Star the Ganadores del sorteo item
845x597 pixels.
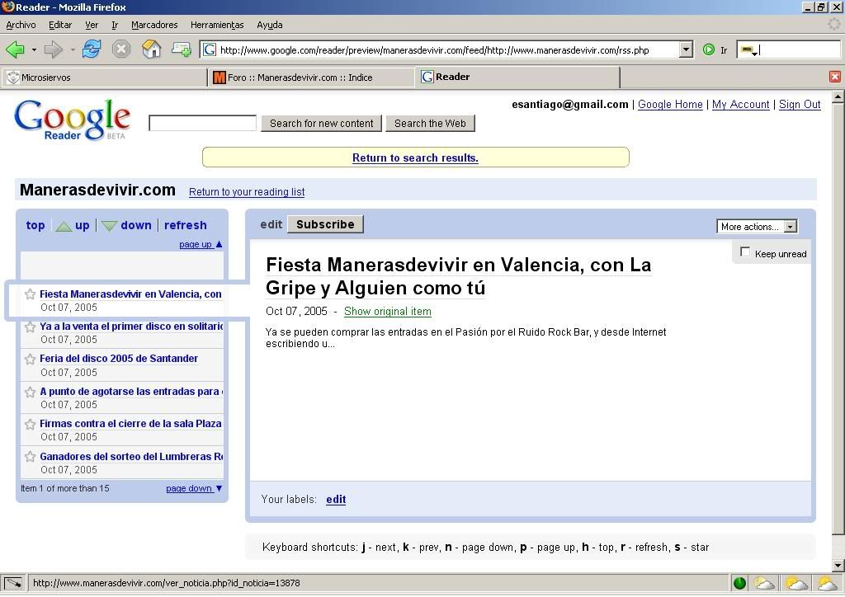click(31, 457)
